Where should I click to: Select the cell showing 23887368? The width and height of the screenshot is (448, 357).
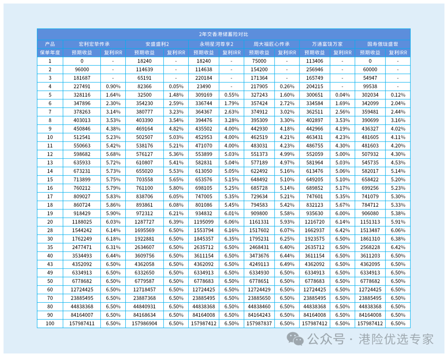145,298
